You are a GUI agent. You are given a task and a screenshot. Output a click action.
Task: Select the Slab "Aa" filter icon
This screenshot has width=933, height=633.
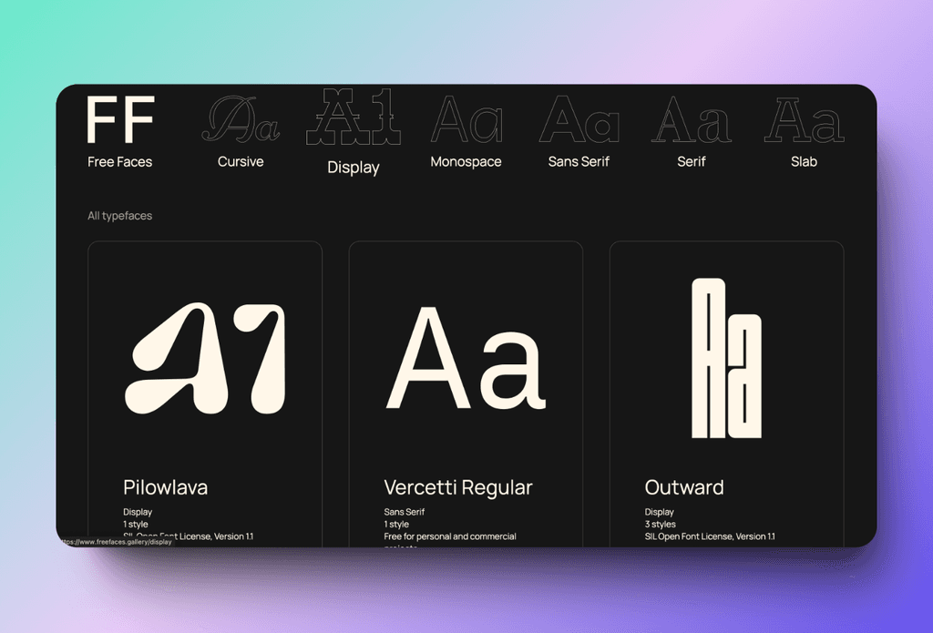804,120
